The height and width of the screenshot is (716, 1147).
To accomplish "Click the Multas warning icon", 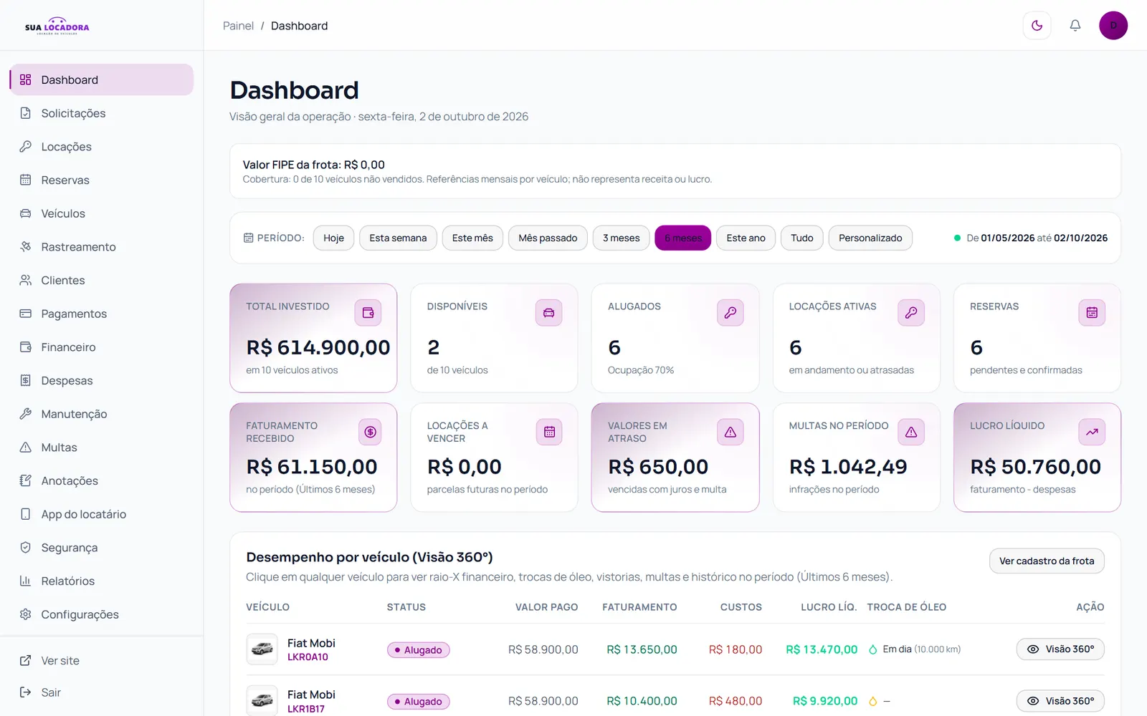I will [x=26, y=447].
